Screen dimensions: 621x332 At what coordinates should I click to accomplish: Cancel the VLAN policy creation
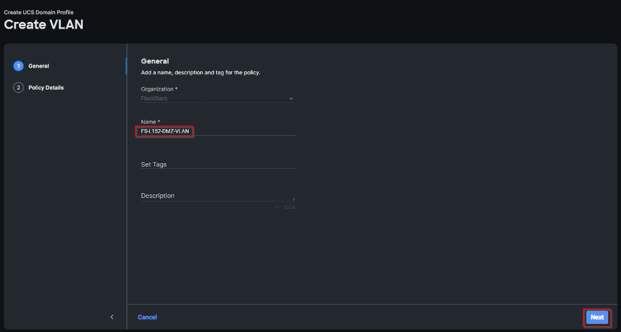point(147,317)
